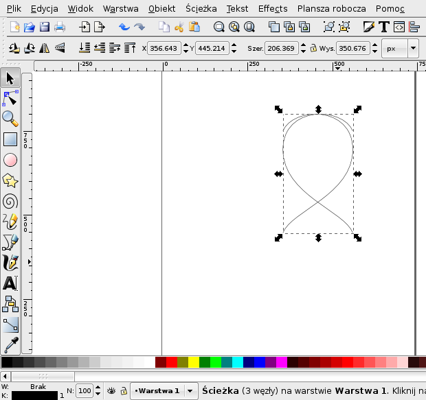The height and width of the screenshot is (400, 426).
Task: Click the Save document icon
Action: click(x=45, y=27)
